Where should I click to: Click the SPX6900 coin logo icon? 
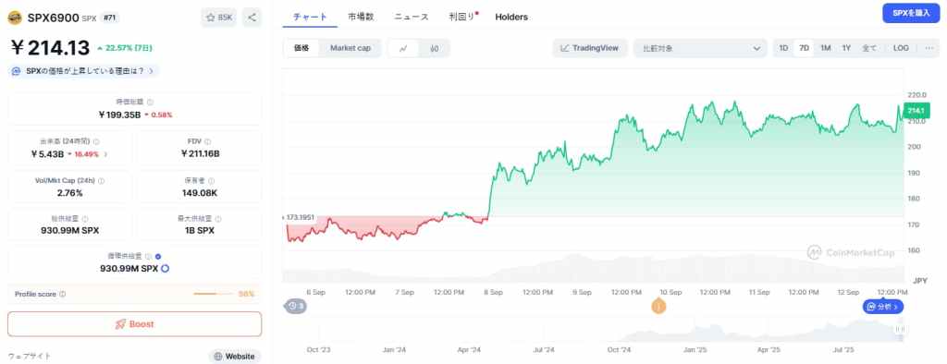15,18
